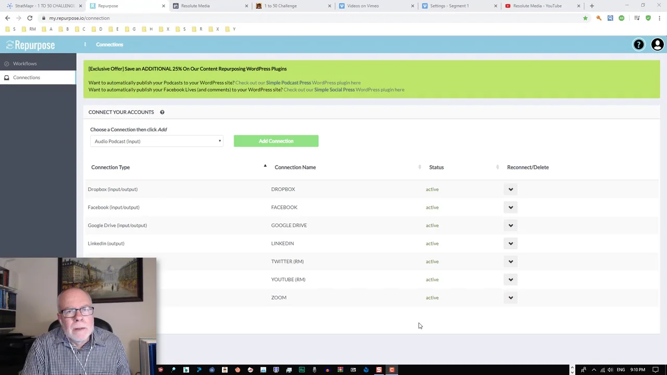Viewport: 667px width, 375px height.
Task: Reload the page using browser refresh icon
Action: click(x=30, y=18)
